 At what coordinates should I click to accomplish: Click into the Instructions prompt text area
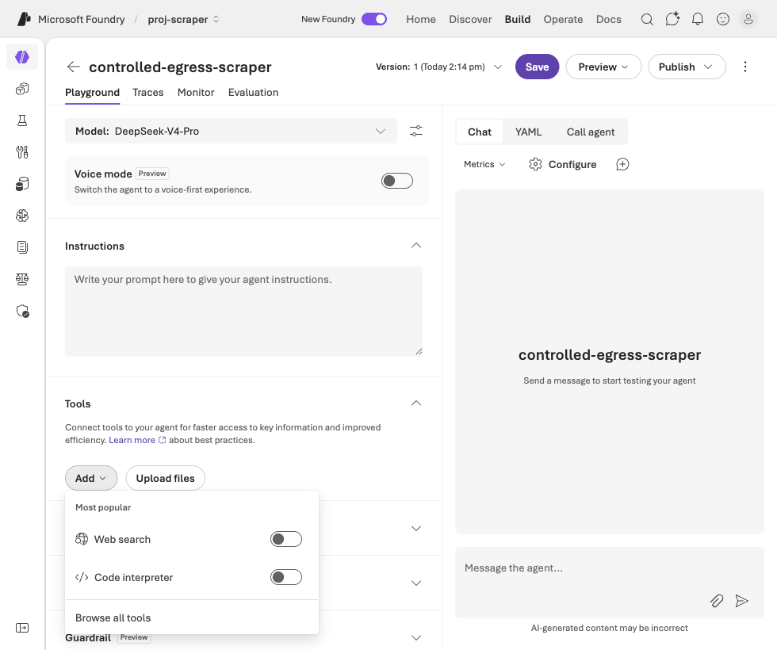click(244, 311)
